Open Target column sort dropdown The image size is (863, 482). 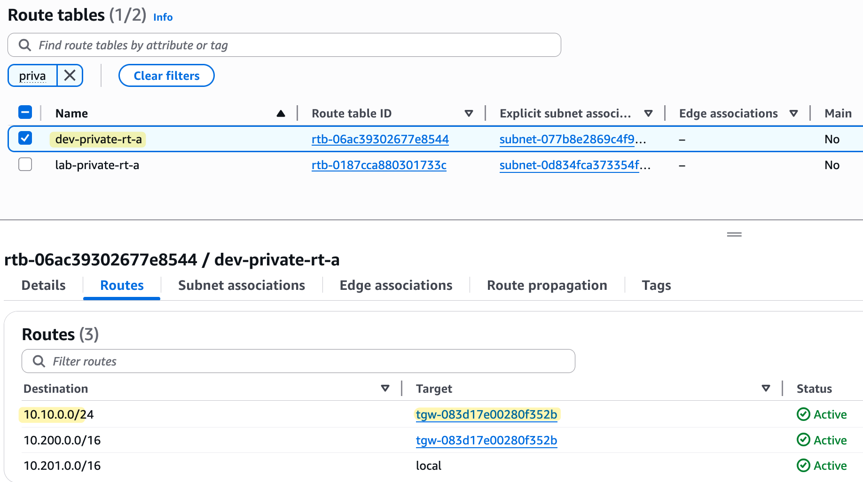(x=766, y=389)
